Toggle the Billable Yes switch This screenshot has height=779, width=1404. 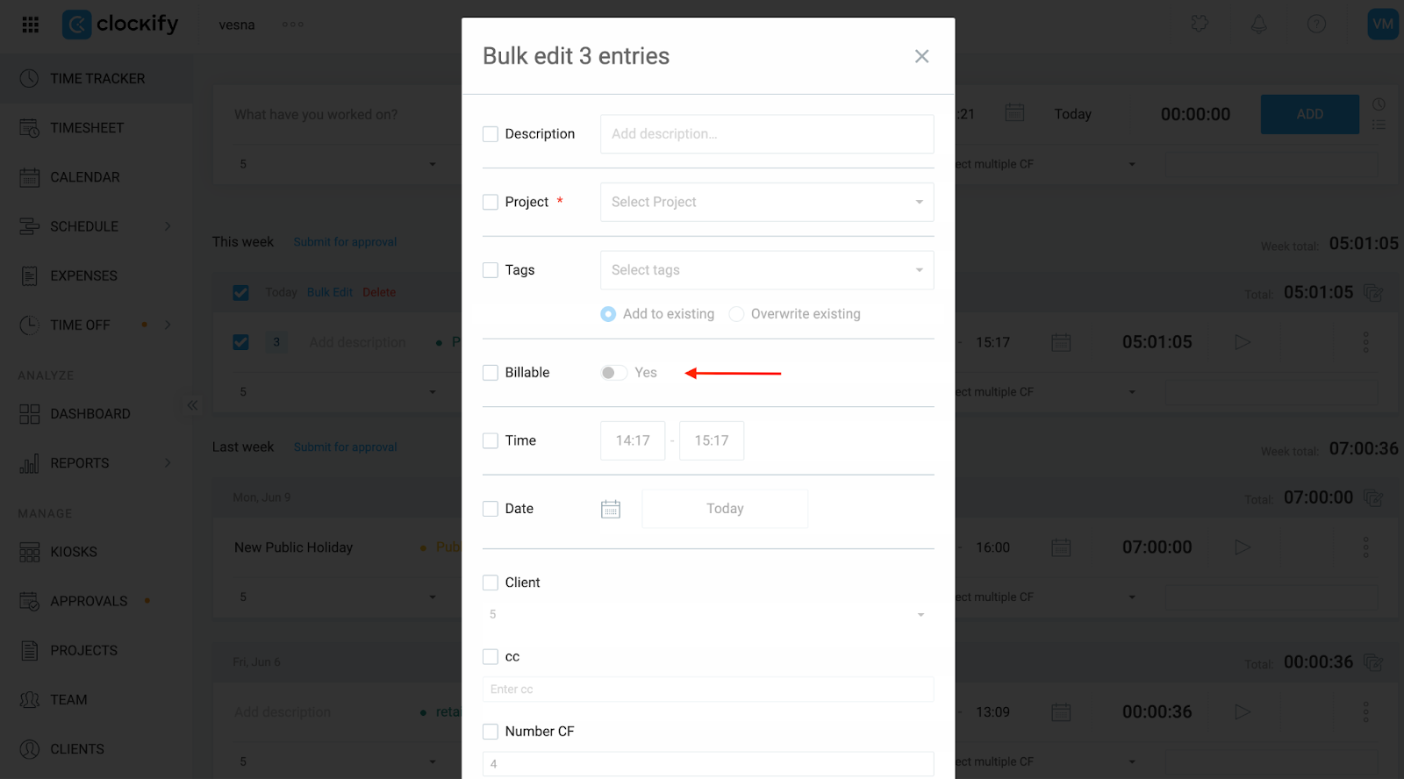point(613,373)
